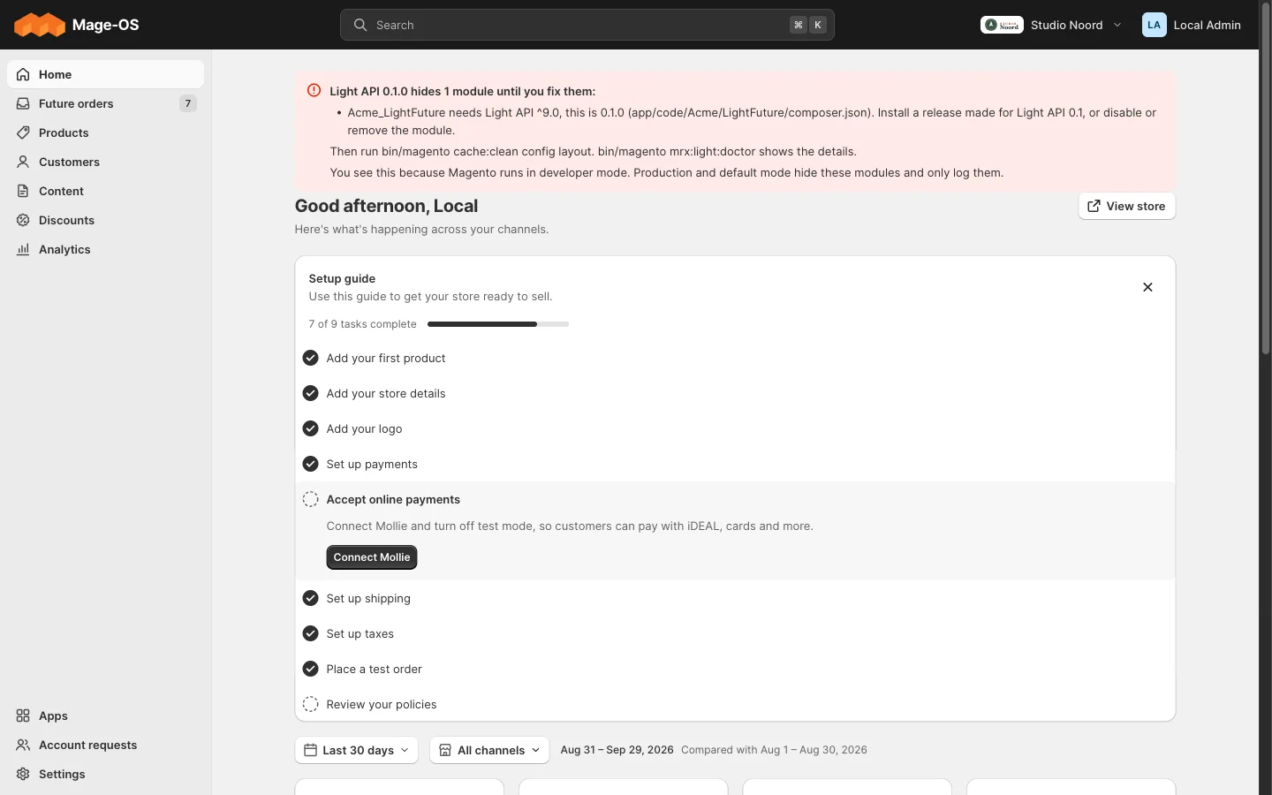Go to Products in the sidebar
The width and height of the screenshot is (1272, 795).
click(105, 132)
